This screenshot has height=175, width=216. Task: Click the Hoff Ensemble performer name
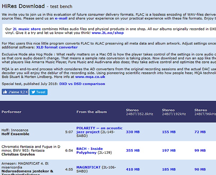15,134
